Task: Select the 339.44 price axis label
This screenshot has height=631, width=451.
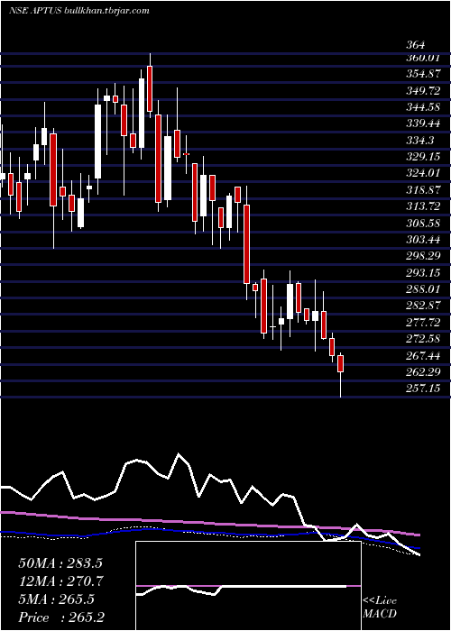Action: click(x=423, y=123)
